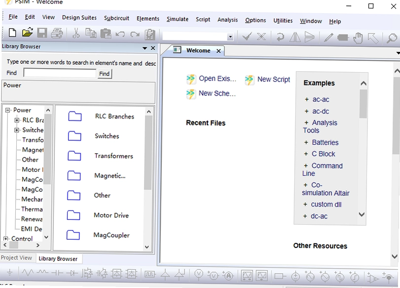Expand the Switches tree node
Screen dimensions: 400x288
click(17, 130)
